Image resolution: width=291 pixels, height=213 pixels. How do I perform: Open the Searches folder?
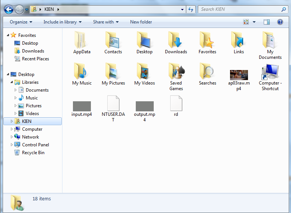(x=207, y=74)
